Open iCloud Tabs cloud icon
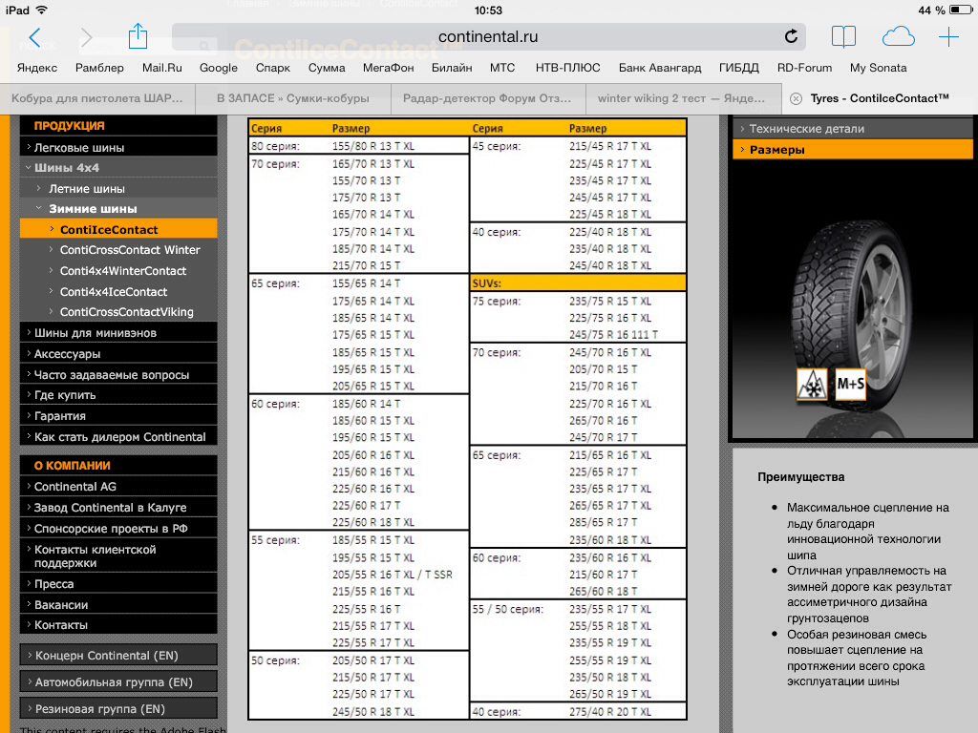This screenshot has height=733, width=978. 898,37
